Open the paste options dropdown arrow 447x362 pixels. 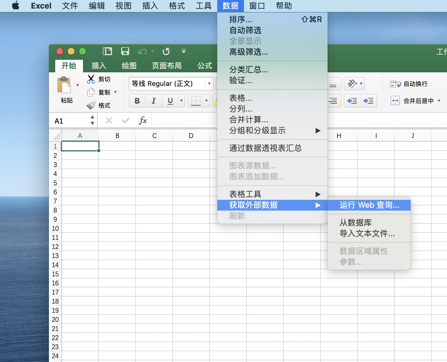(78, 85)
